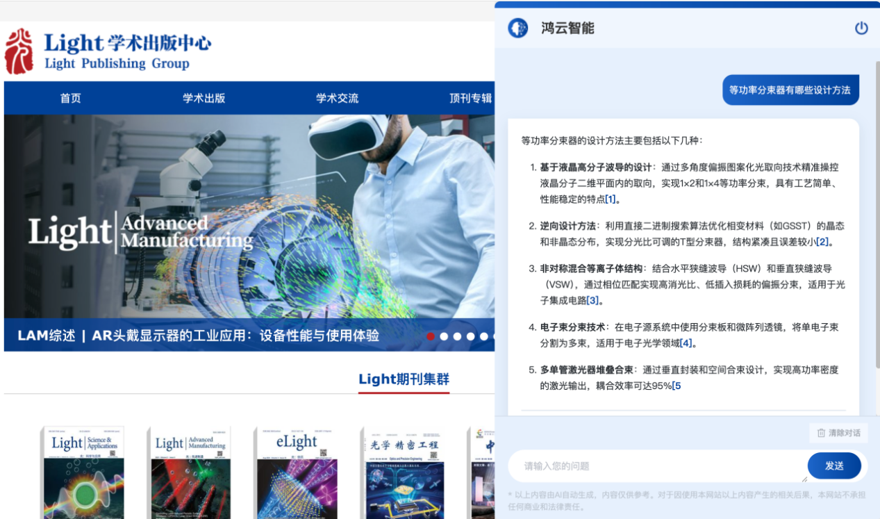Open citation link [3] in the answer

point(592,300)
